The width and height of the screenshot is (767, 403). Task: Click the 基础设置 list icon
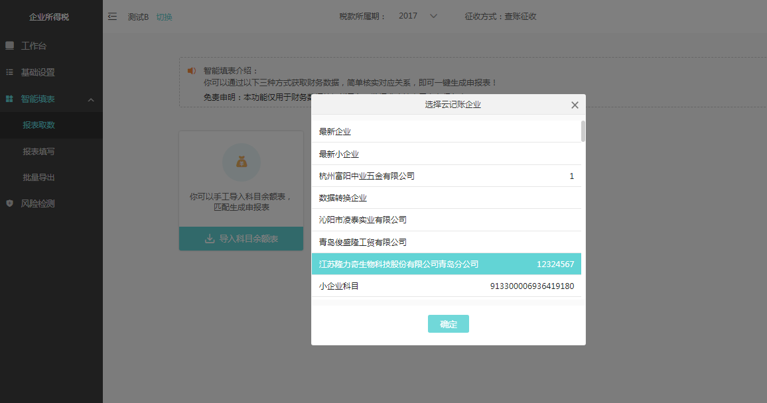tap(9, 72)
